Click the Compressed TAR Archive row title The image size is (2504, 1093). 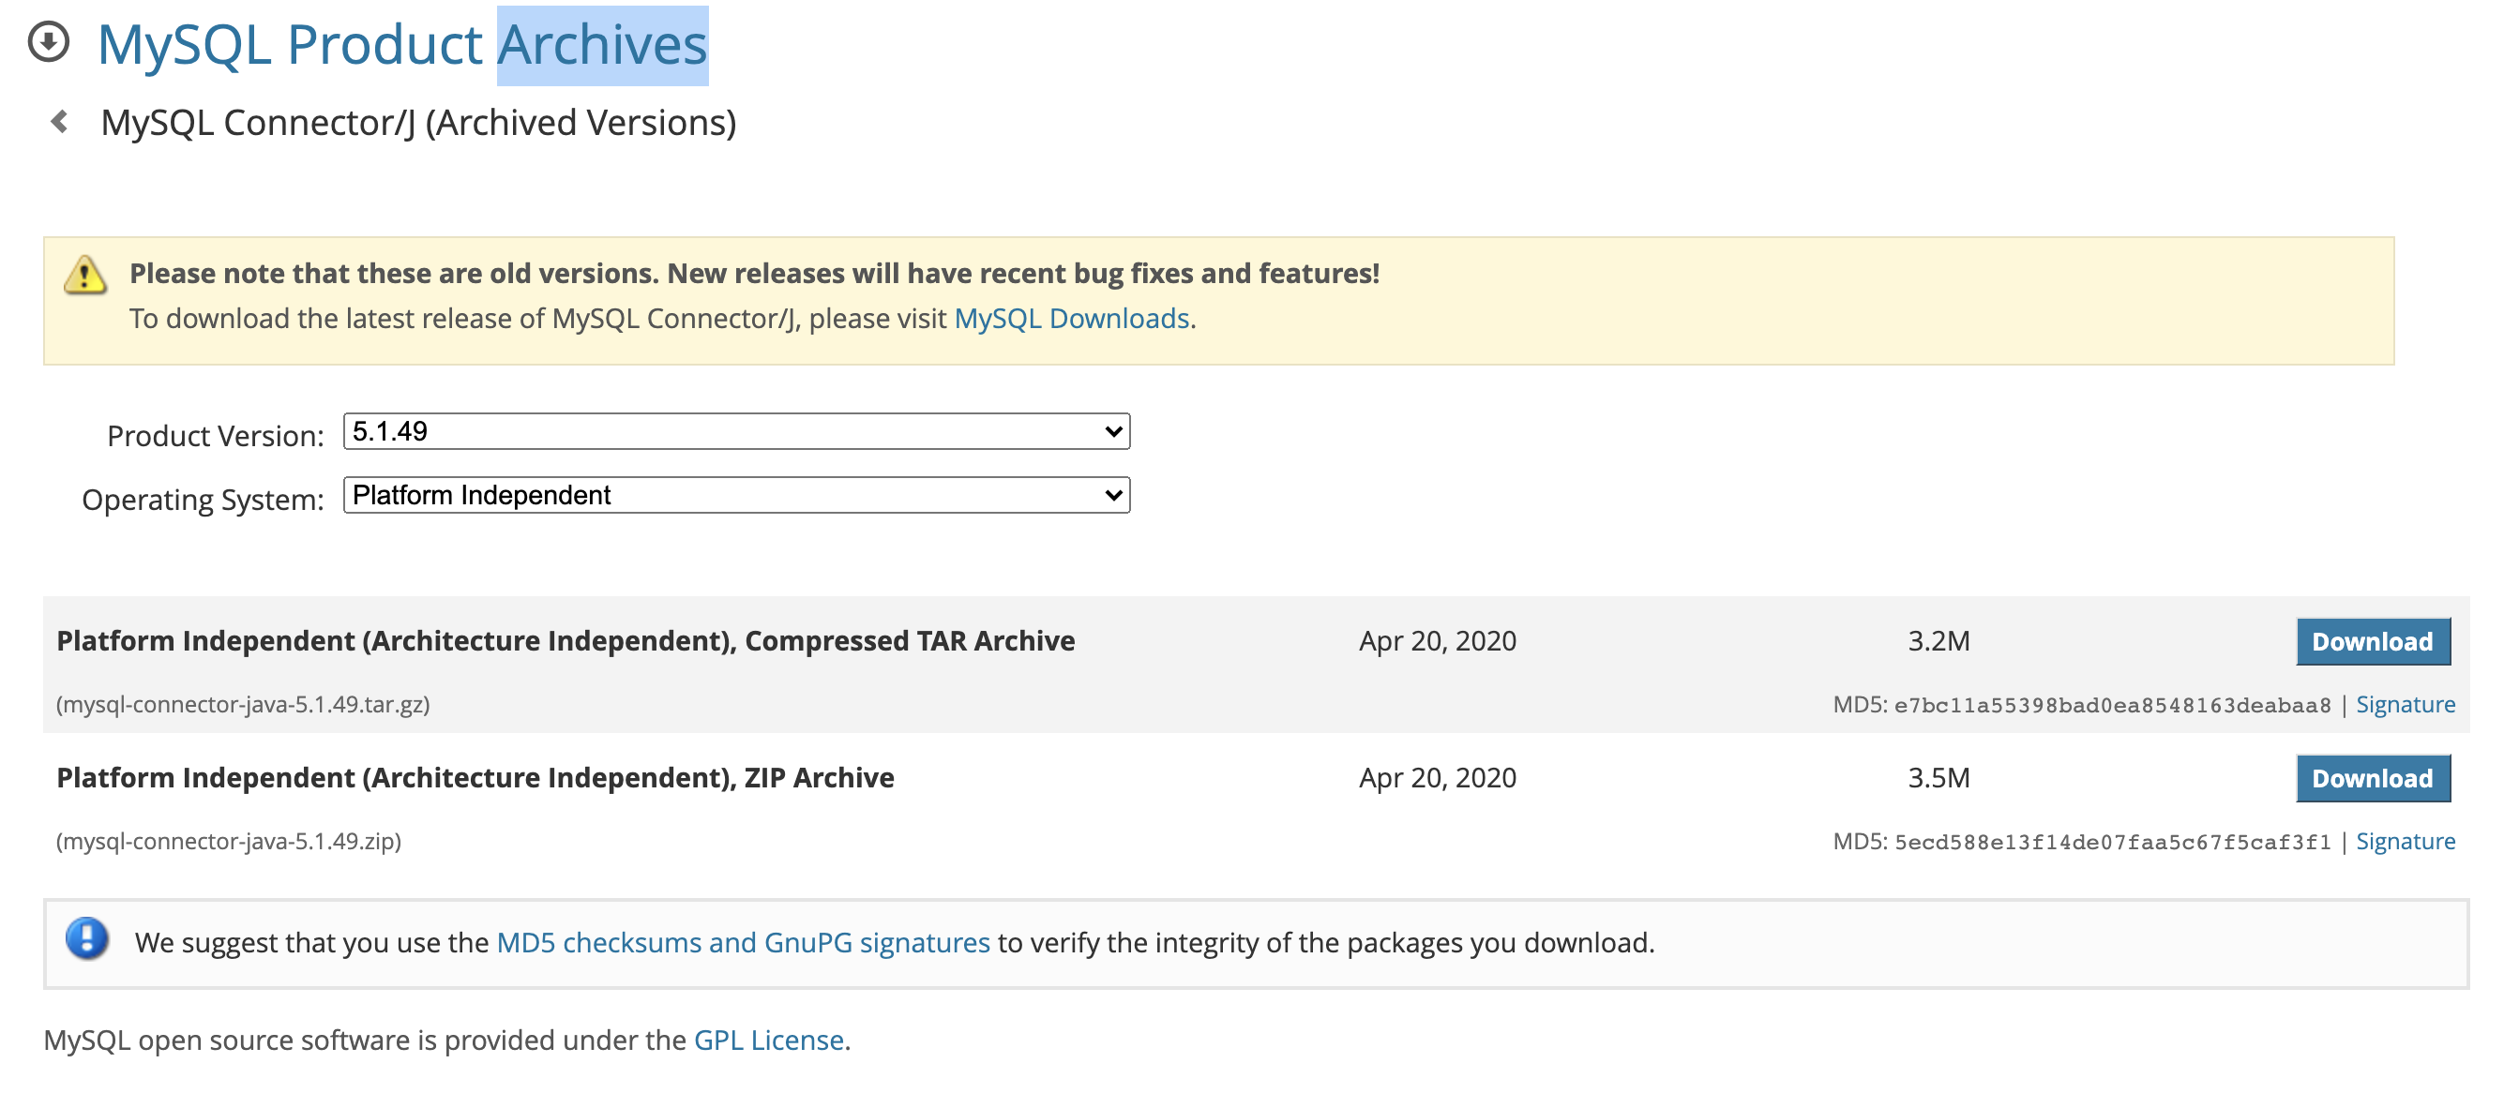[565, 641]
